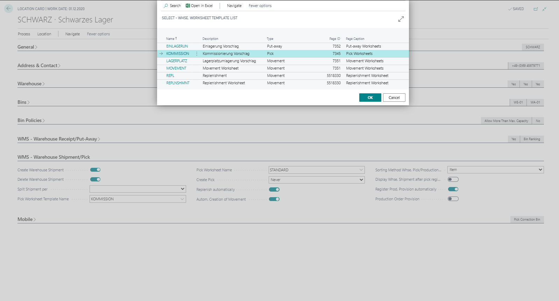Open the Location menu
This screenshot has width=559, height=301.
[44, 34]
